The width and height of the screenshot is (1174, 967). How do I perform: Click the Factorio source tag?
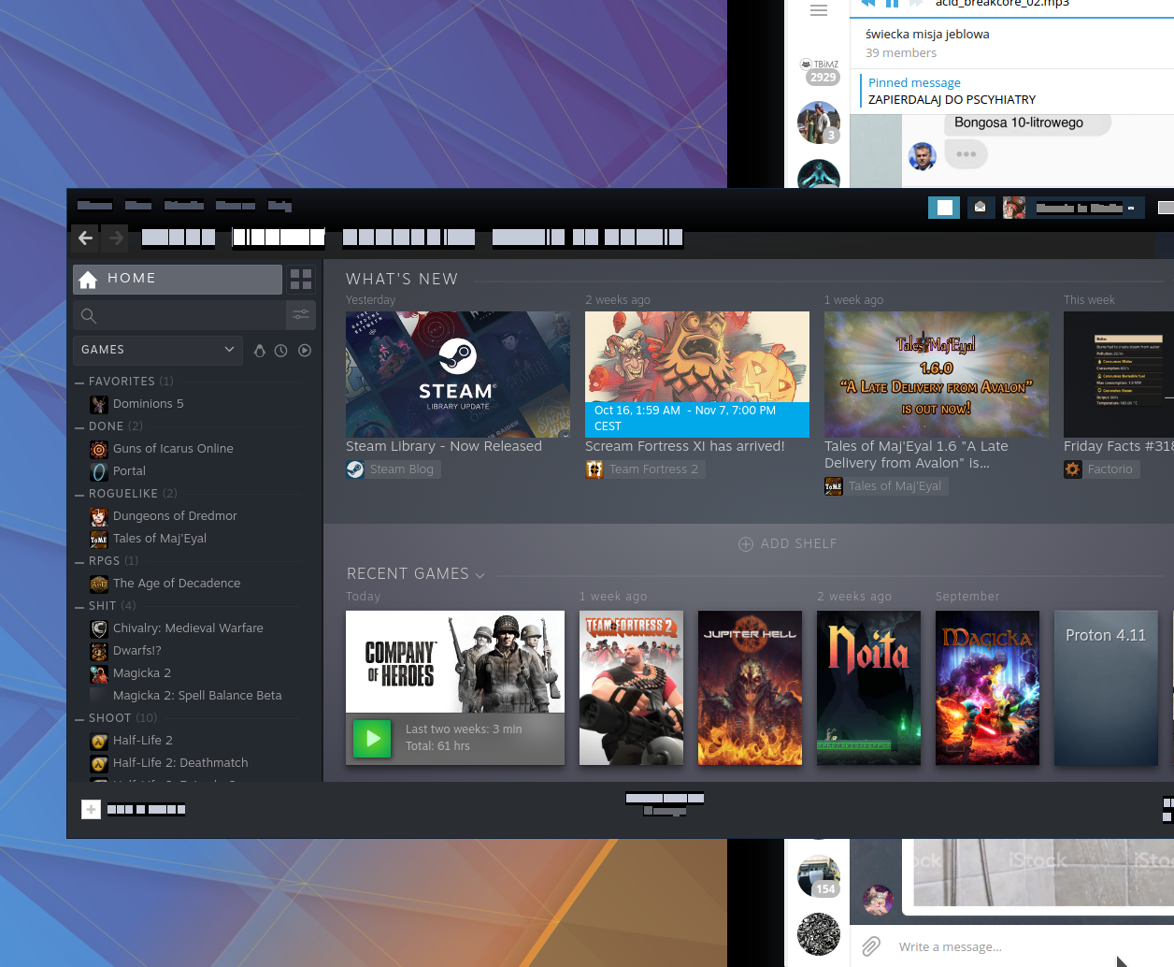tap(1101, 469)
